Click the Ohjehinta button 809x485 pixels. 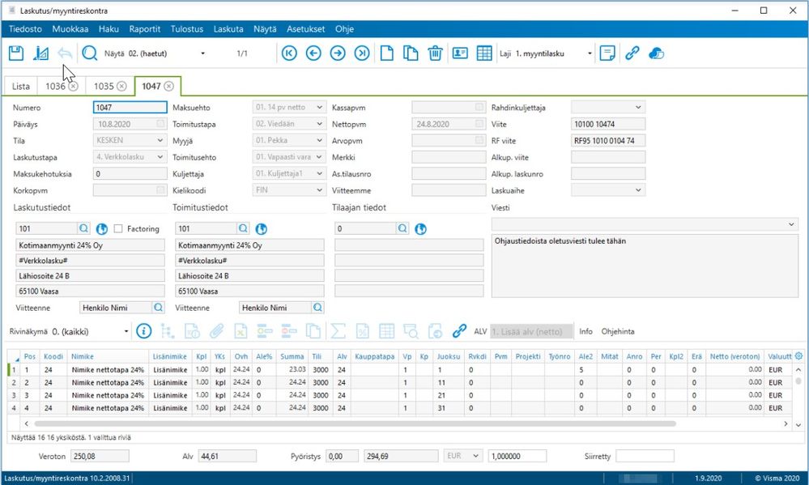click(617, 331)
